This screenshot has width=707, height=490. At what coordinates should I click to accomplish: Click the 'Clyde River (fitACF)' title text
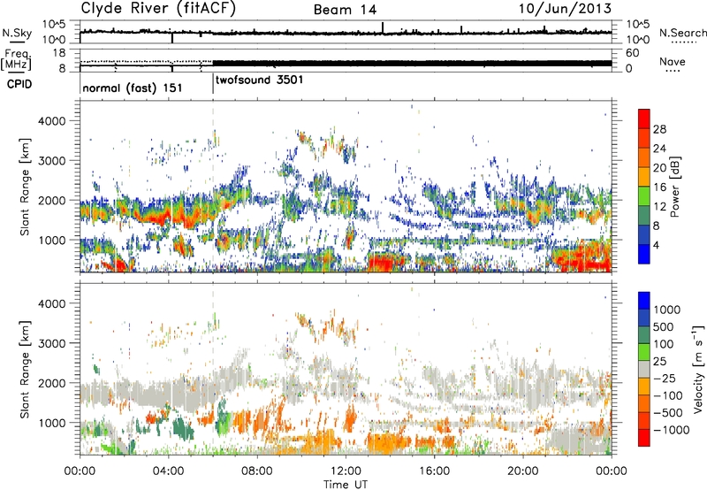tap(158, 8)
